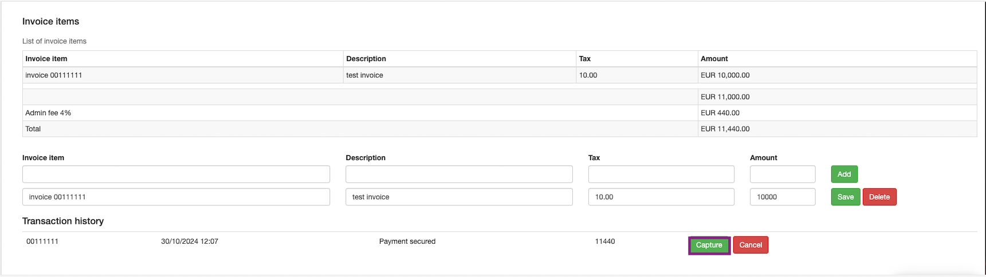986x277 pixels.
Task: Click transaction date 30/10/2024 12:07
Action: [189, 242]
